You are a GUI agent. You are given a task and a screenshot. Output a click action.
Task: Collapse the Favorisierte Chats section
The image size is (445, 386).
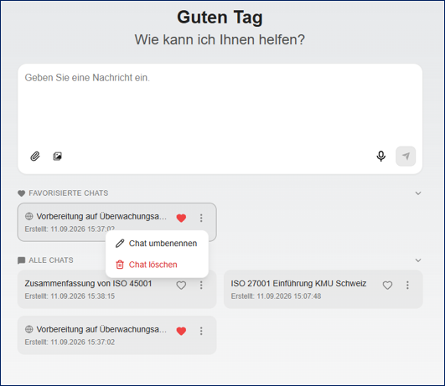tap(418, 193)
